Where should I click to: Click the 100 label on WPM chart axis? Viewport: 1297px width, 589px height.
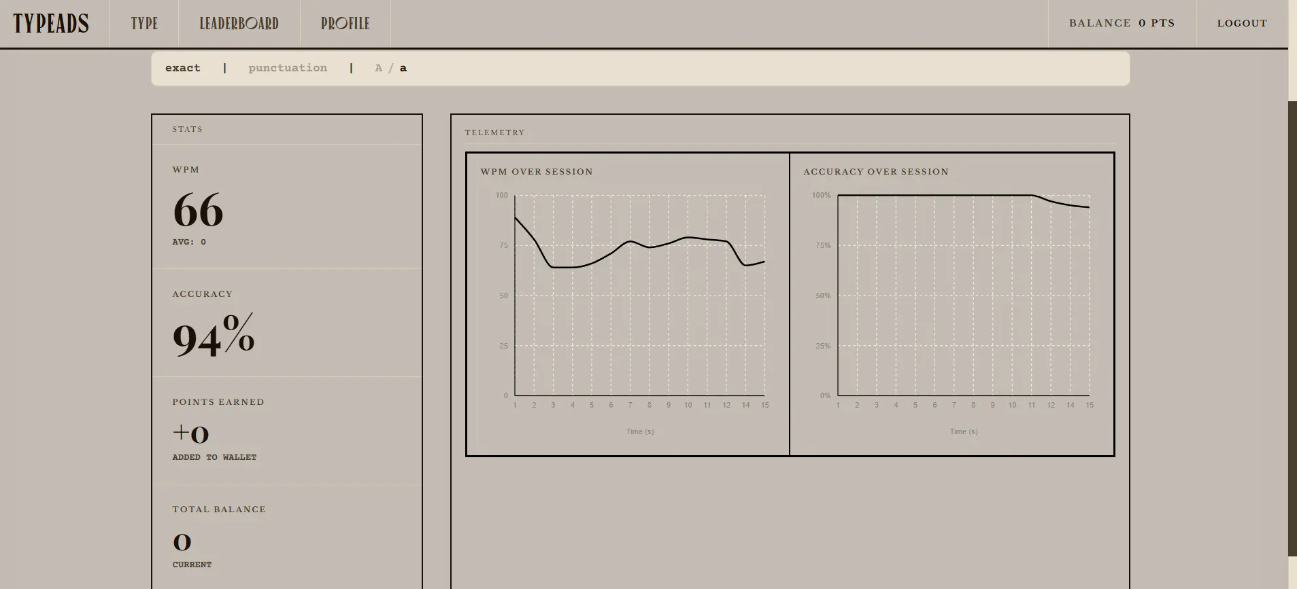click(502, 195)
